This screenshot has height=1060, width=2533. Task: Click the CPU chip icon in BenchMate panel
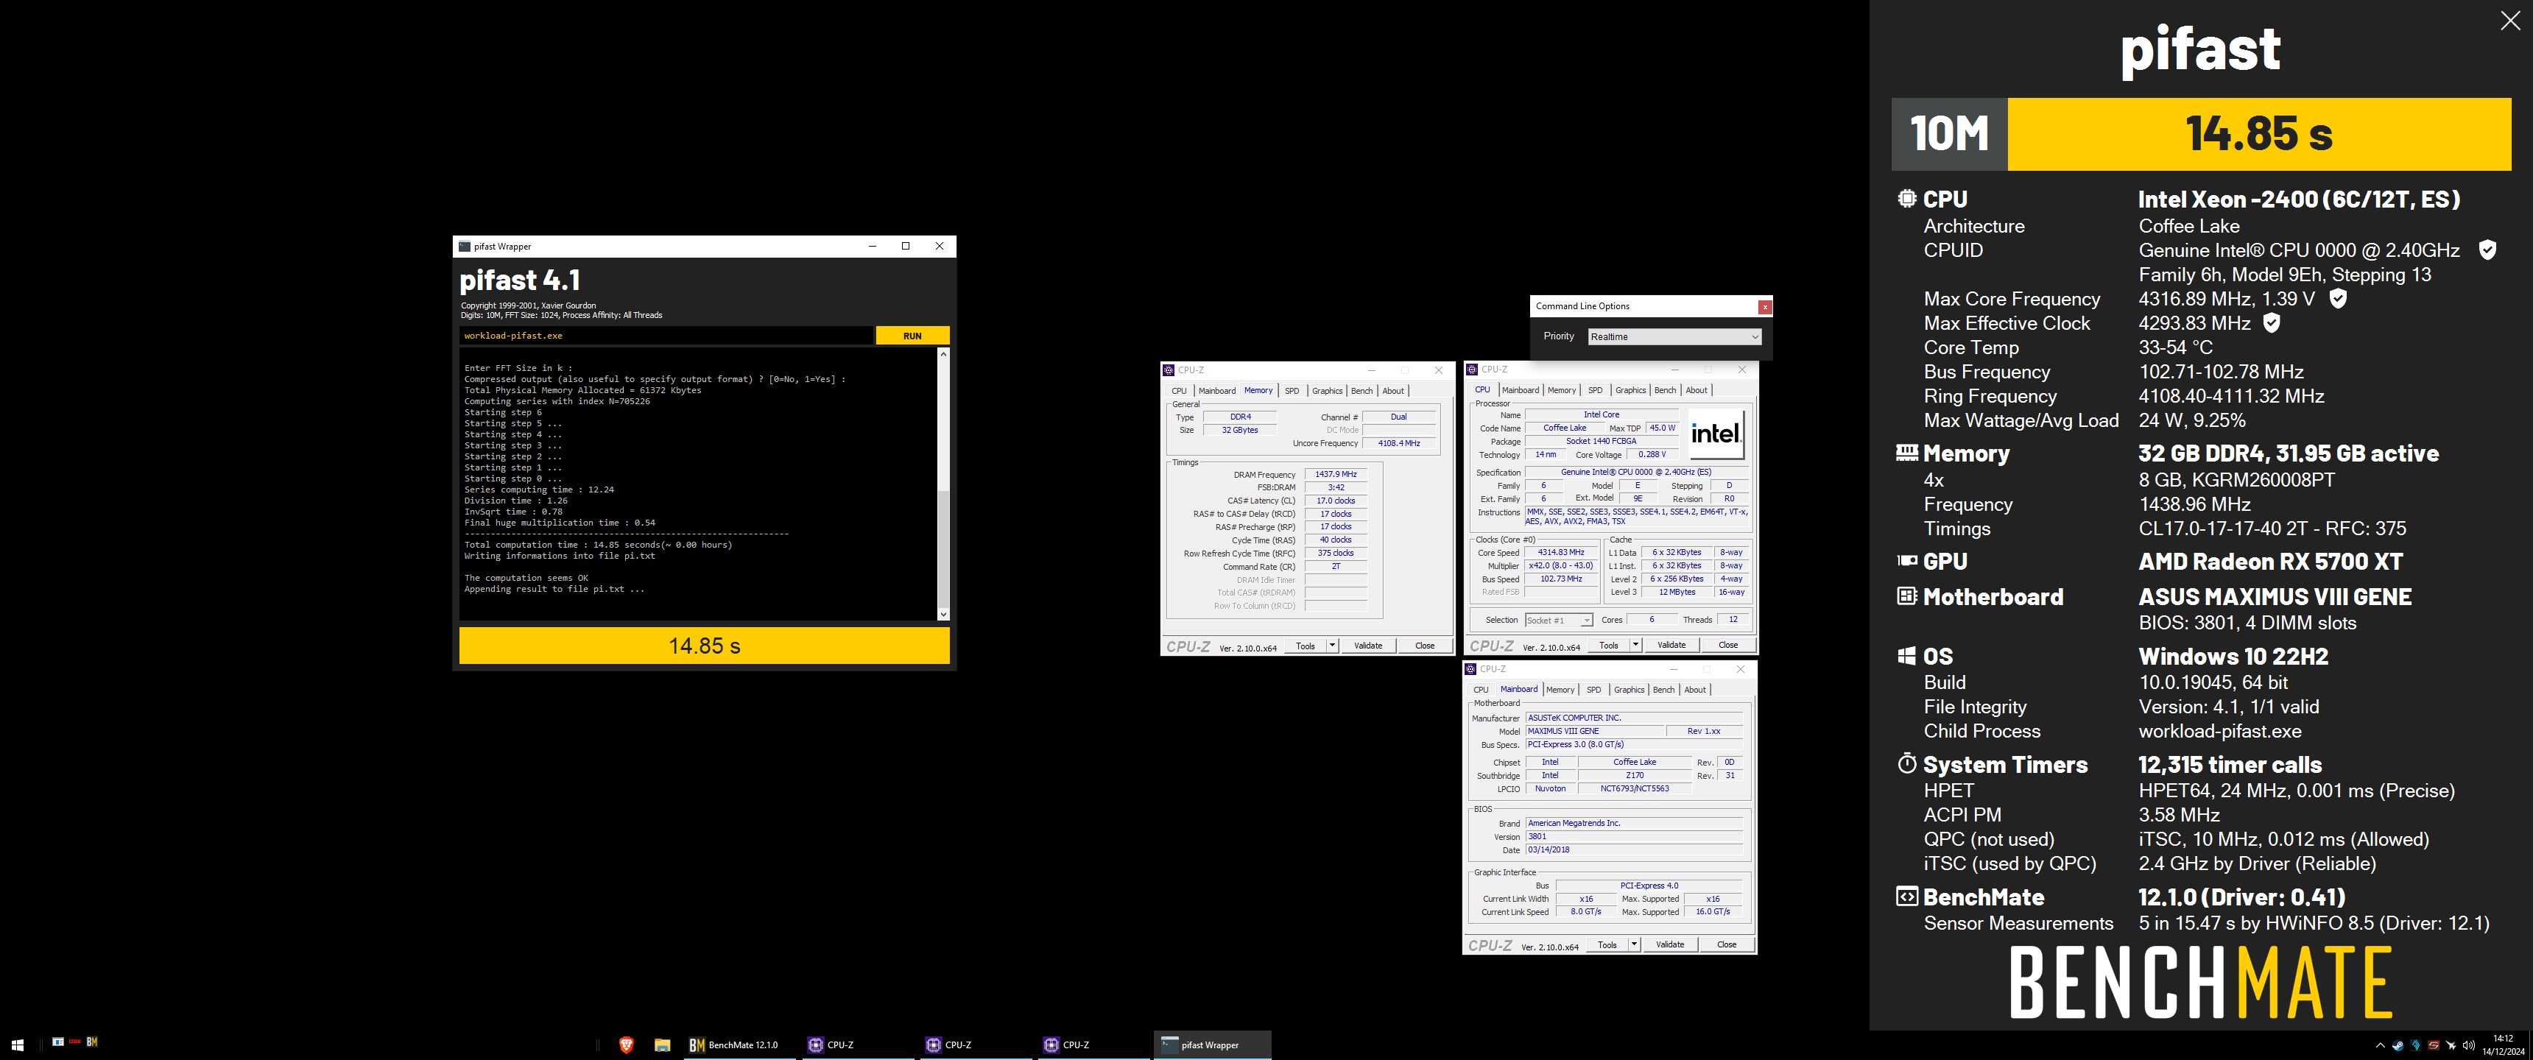[1906, 199]
